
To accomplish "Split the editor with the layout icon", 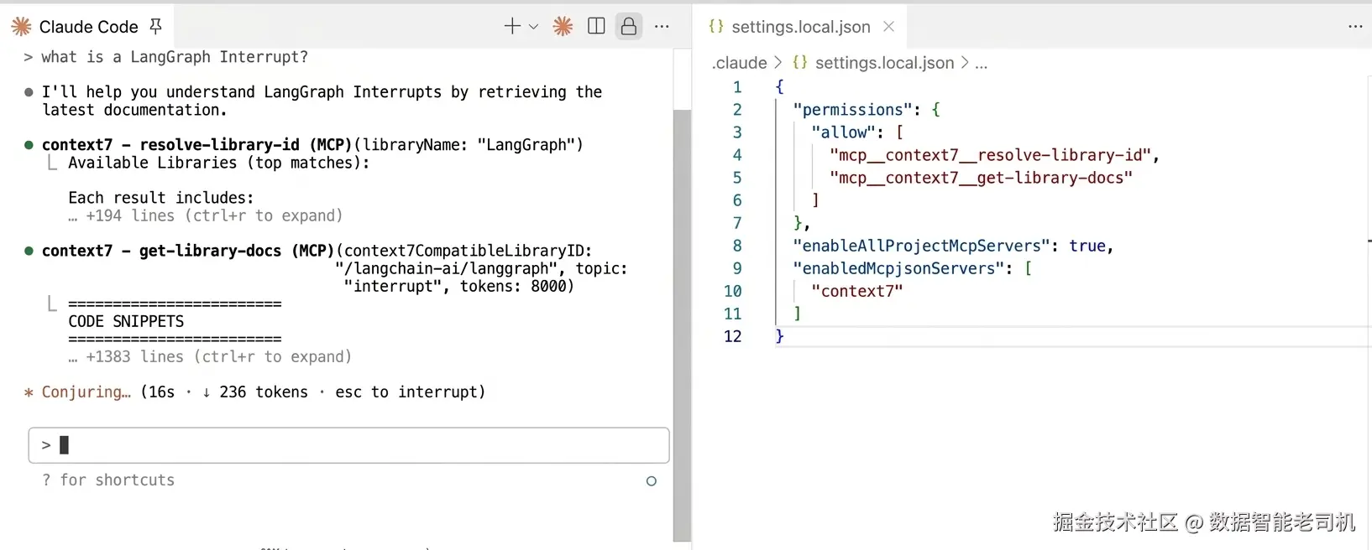I will click(x=596, y=26).
